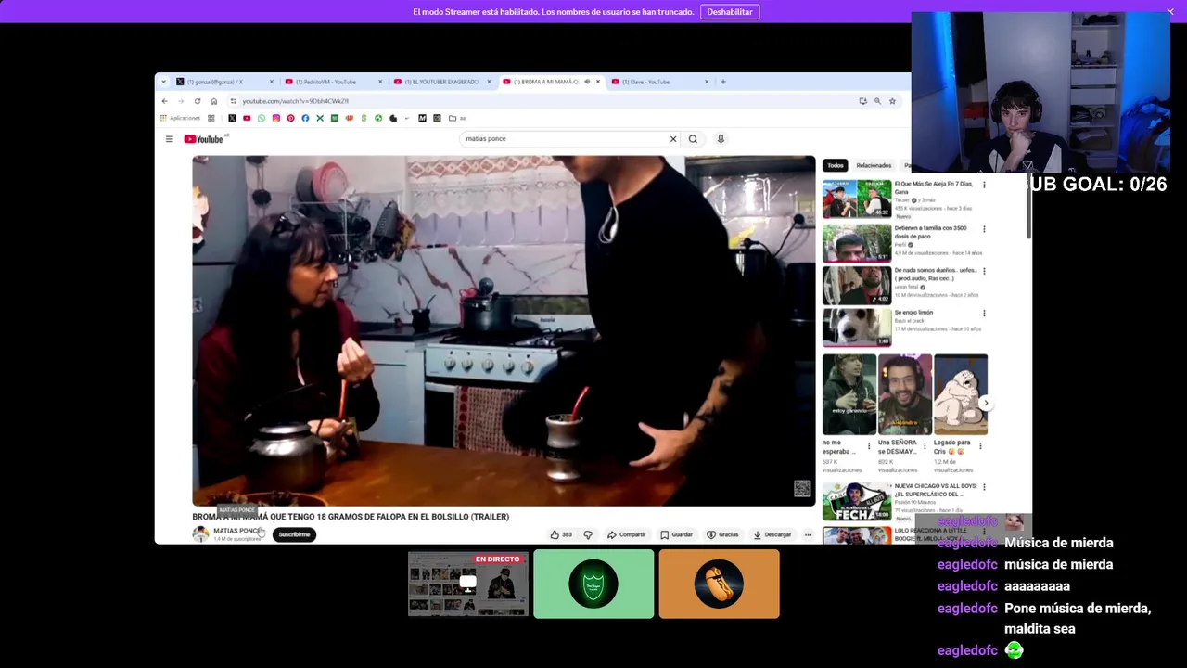Expand the tab search dropdown arrow
Viewport: 1187px width, 668px height.
(163, 82)
